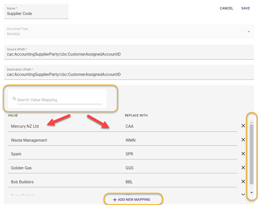The image size is (258, 205).
Task: Delete the Waste Management mapping row
Action: click(243, 140)
